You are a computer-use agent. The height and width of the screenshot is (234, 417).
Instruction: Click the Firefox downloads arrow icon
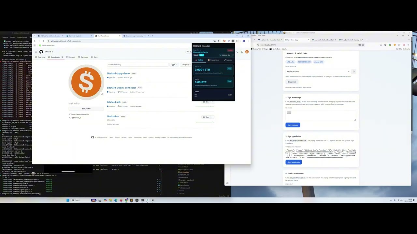coord(381,45)
